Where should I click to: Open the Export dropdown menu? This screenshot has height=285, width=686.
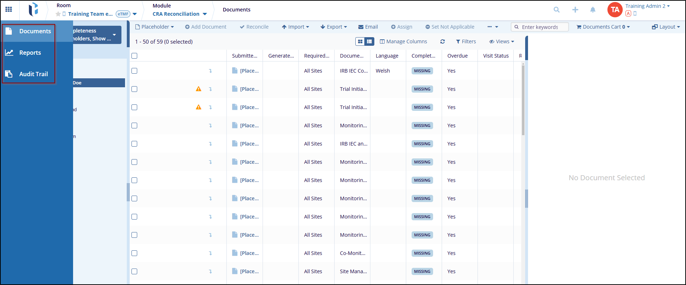tap(334, 27)
